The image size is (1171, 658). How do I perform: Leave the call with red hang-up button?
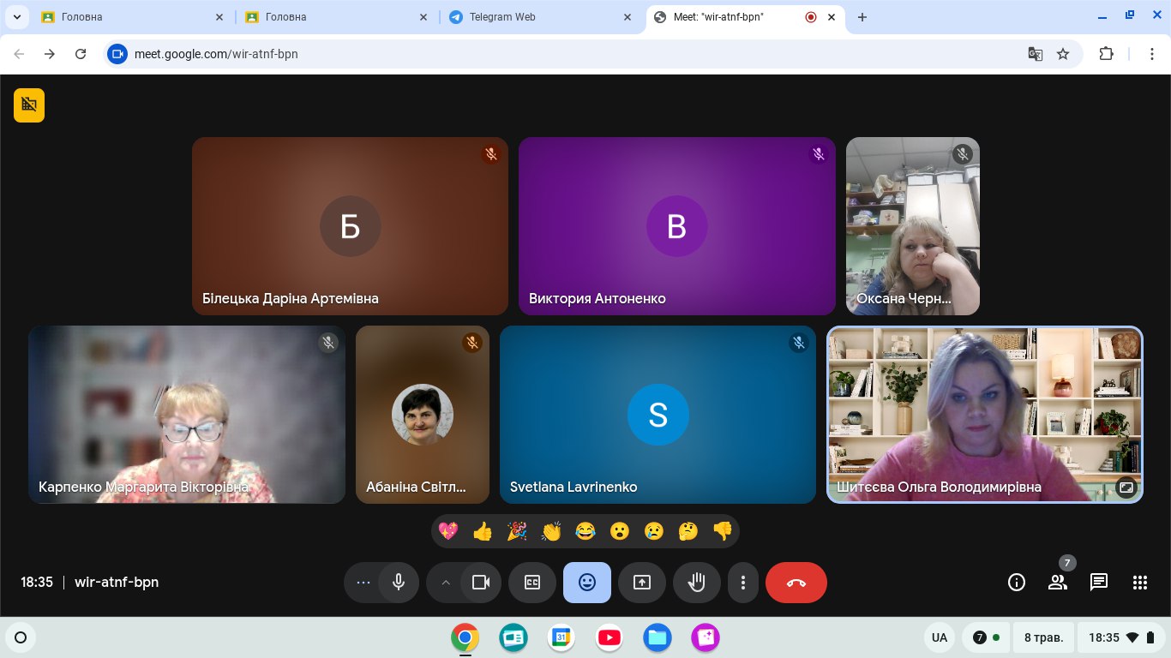(x=796, y=583)
